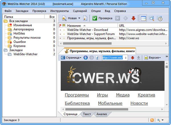Switch to the Текст tab

(87, 114)
